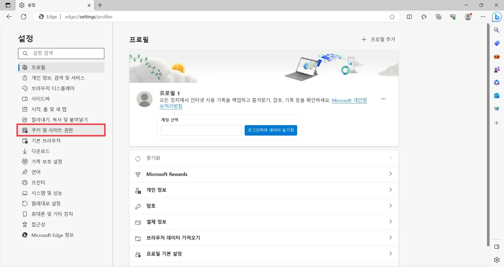Open the Drop sharing icon in sidebar
The image size is (504, 267).
(x=496, y=108)
